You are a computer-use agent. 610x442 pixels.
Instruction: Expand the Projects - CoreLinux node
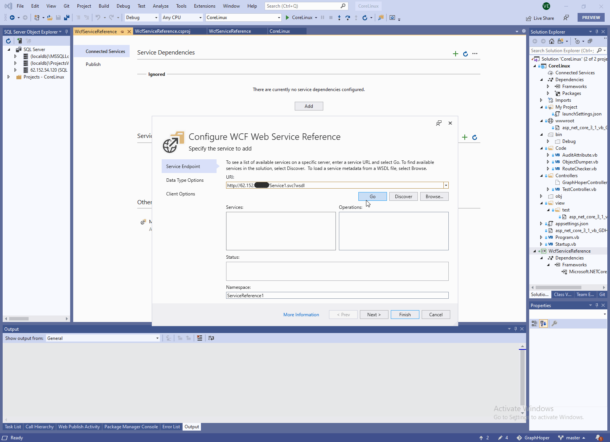9,77
